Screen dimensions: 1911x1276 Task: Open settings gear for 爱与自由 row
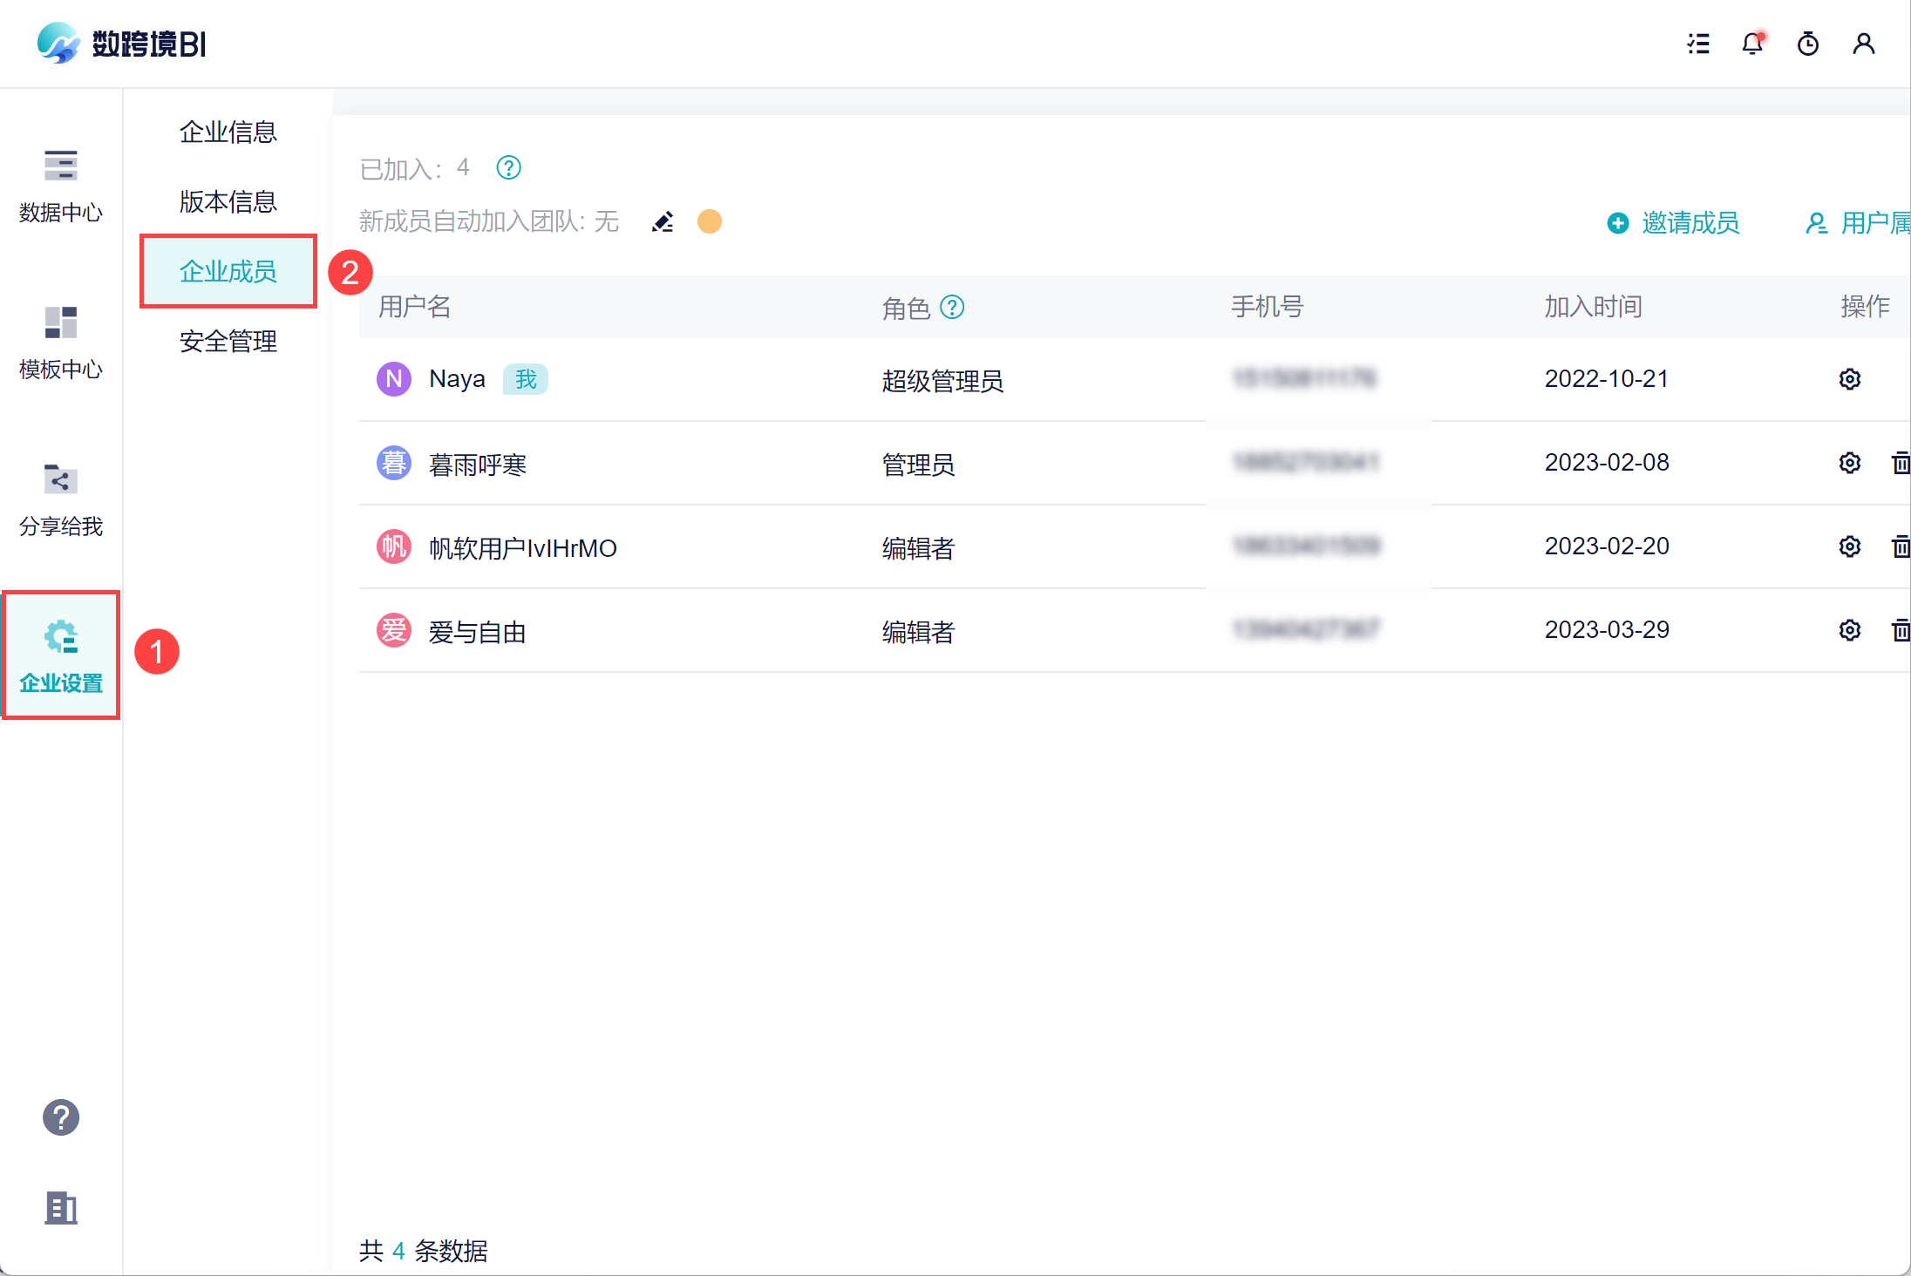1850,630
